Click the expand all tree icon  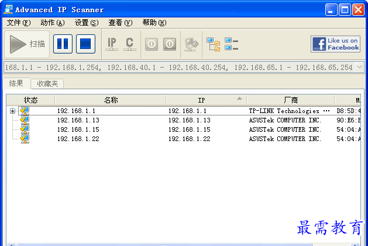214,44
